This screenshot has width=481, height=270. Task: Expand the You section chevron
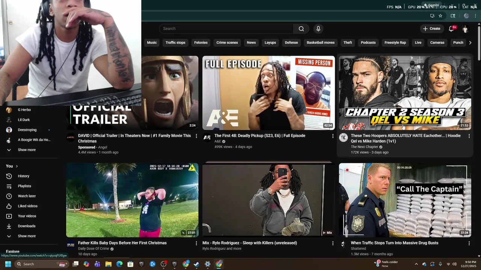(17, 166)
